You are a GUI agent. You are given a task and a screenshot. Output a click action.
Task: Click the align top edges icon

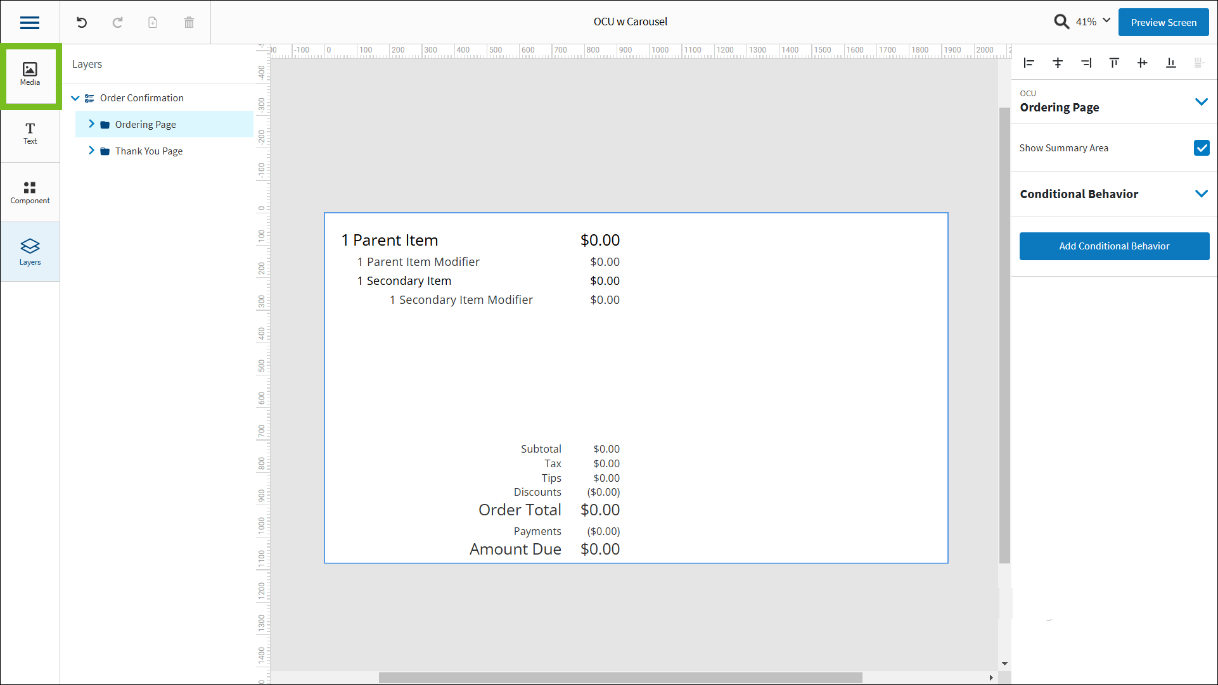coord(1114,63)
